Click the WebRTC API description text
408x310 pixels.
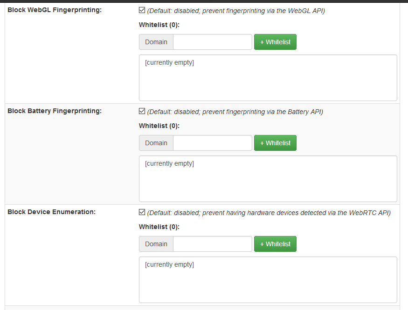[269, 213]
